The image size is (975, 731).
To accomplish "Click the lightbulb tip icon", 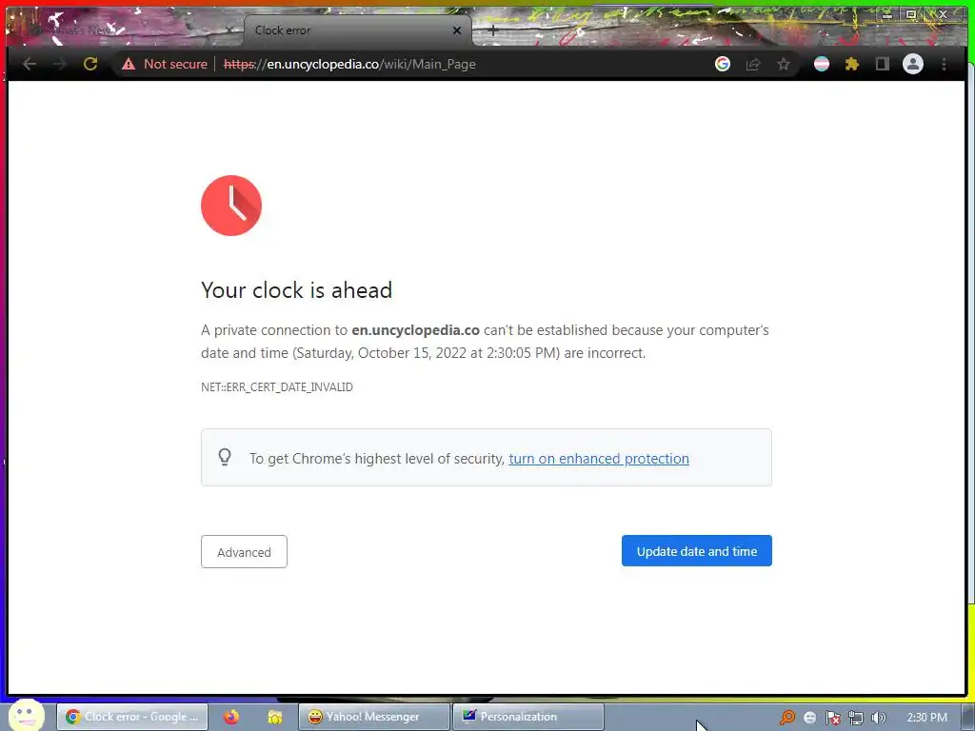I will point(225,458).
